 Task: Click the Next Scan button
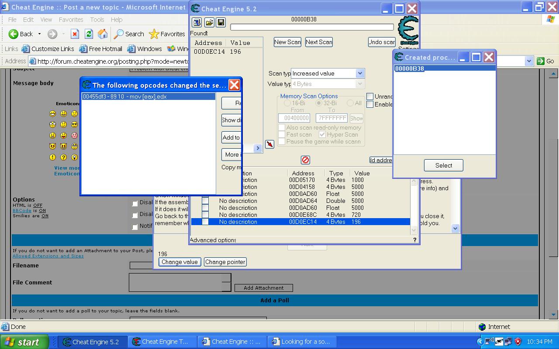coord(319,42)
